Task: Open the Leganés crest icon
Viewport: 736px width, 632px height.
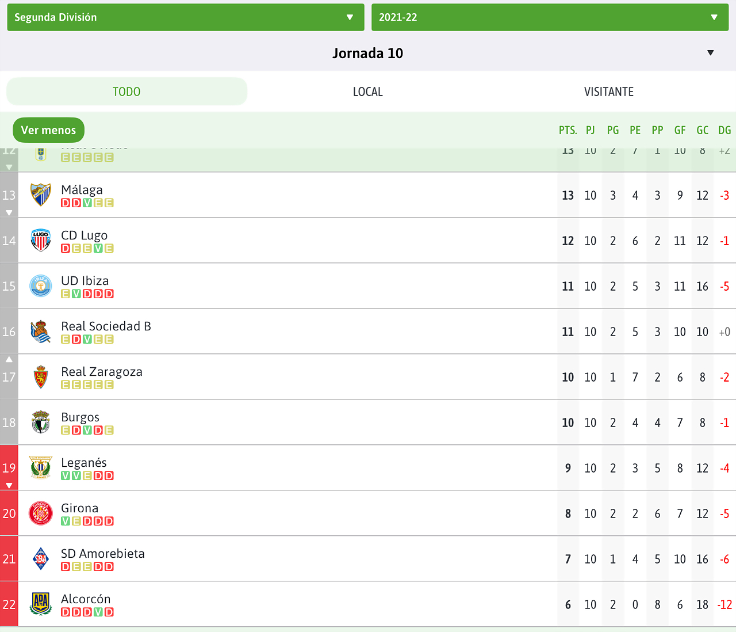Action: (x=41, y=467)
